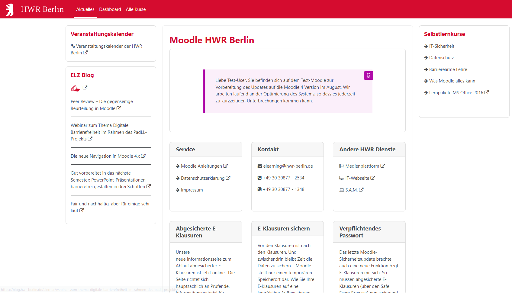
Task: Open Lernpakete MS Office 2016 link
Action: 456,93
